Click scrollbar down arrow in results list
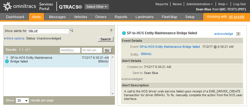This screenshot has height=108, width=250. (112, 94)
